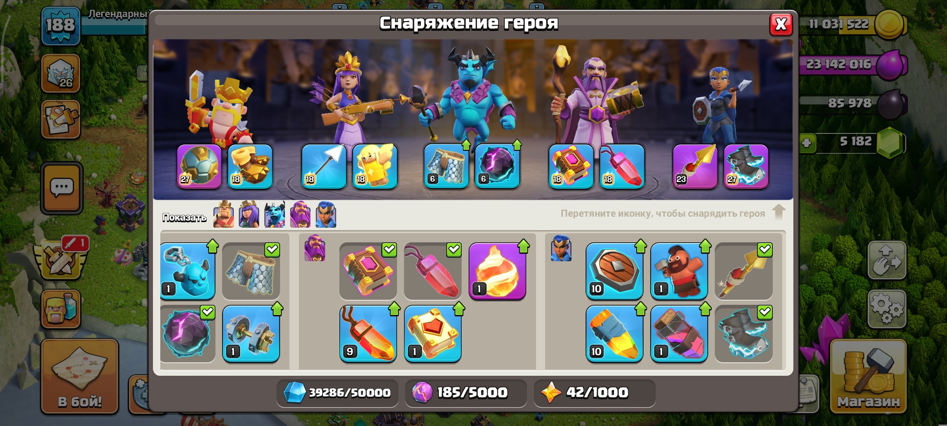Select the Noble Iron dumbbell equipment
Screen dimensions: 947x426
251,334
